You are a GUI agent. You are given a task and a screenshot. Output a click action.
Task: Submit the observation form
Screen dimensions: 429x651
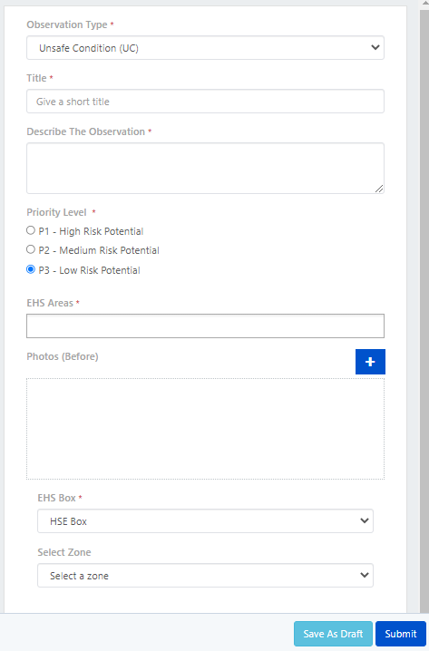[x=400, y=634]
